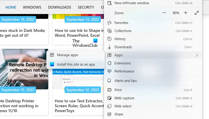Click the Web capture icon
The image size is (209, 119).
click(x=110, y=98)
